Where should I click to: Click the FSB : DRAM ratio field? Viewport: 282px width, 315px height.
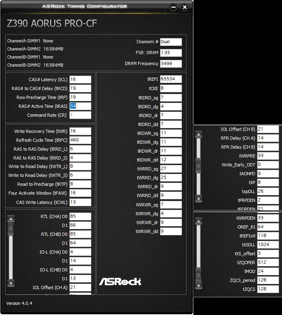(171, 52)
